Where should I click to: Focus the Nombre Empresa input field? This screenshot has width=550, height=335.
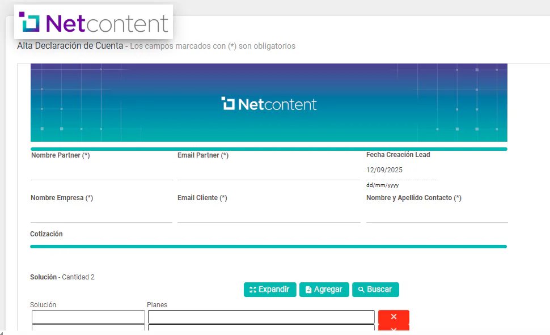[101, 214]
